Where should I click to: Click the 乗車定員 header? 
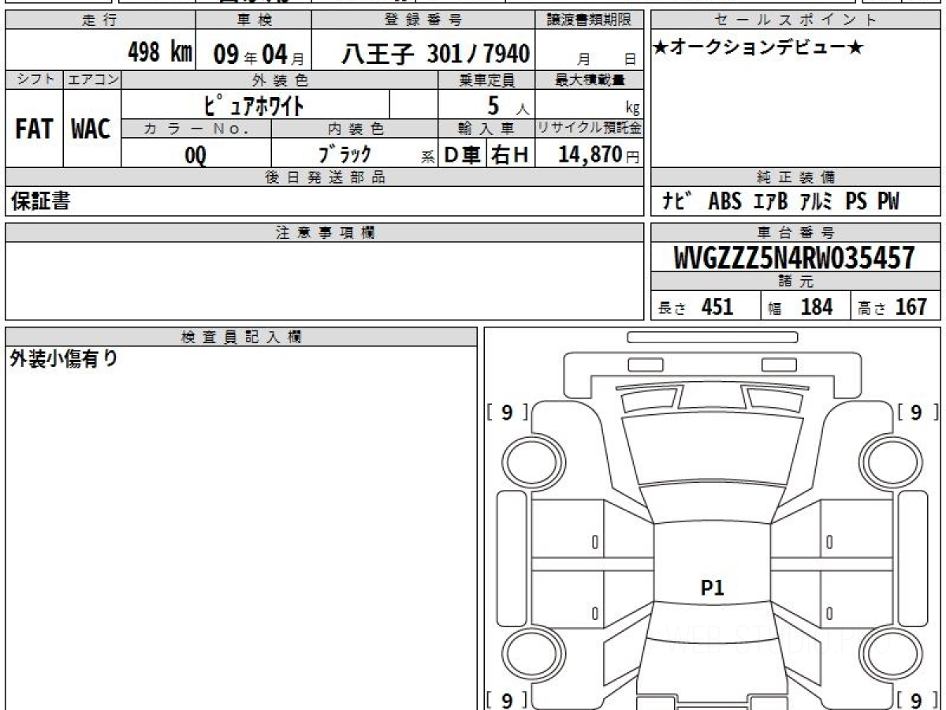click(x=486, y=80)
